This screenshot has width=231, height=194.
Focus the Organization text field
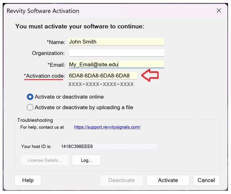(x=117, y=53)
